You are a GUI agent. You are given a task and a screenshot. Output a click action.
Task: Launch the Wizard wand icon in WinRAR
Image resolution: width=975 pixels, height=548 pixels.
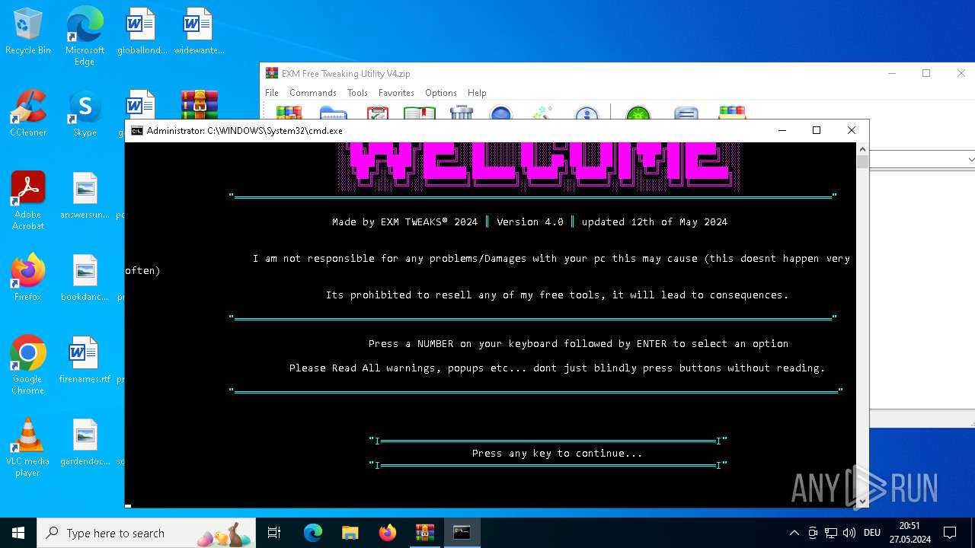tap(542, 113)
